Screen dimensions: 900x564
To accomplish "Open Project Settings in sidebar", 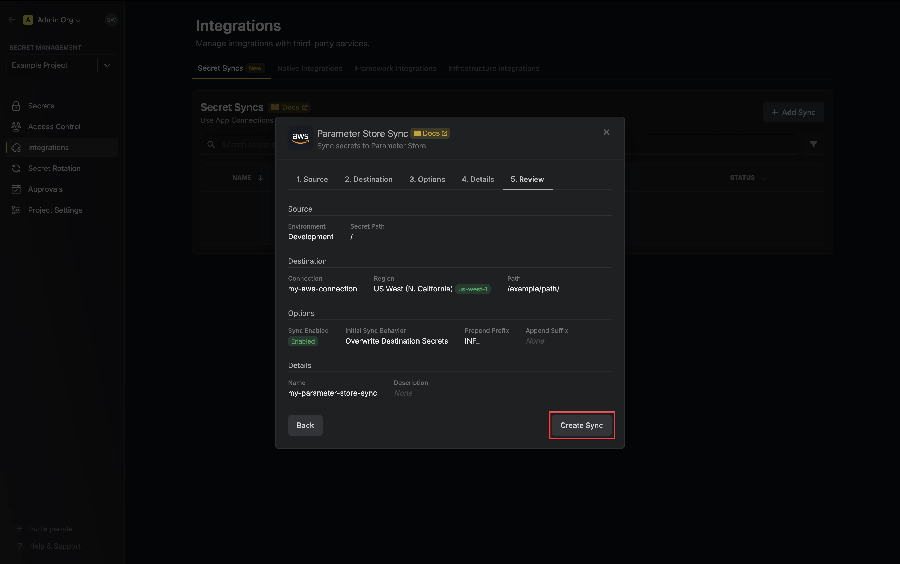I will click(62, 210).
